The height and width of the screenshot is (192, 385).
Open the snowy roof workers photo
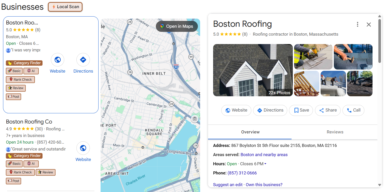[x=333, y=84]
